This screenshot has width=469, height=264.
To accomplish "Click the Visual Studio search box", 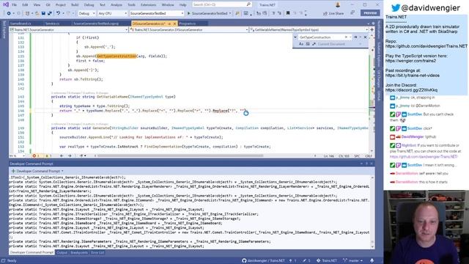I will (221, 4).
